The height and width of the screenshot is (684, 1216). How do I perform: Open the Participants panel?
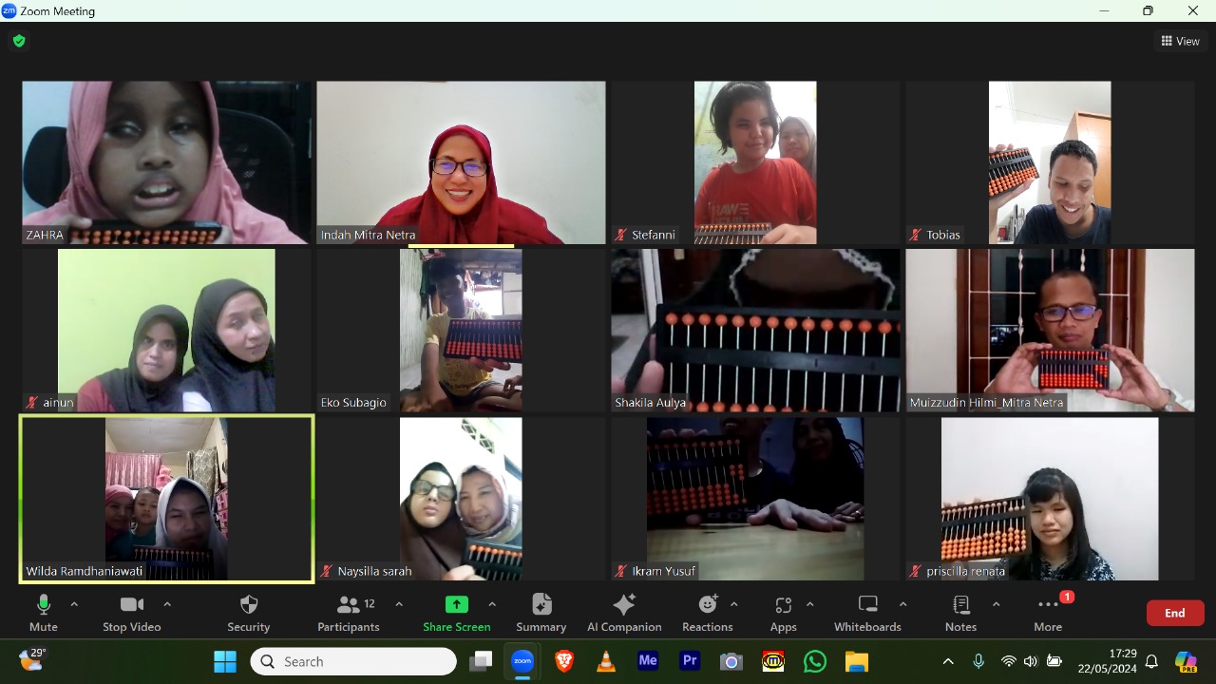coord(349,613)
